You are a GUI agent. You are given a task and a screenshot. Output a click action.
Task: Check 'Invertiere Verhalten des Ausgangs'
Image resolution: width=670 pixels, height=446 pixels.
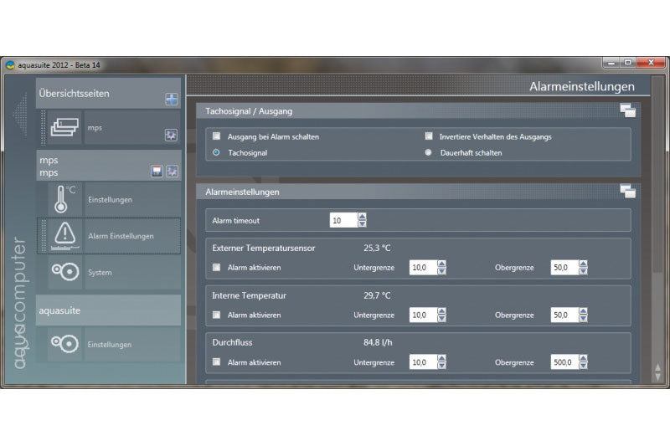tap(429, 136)
